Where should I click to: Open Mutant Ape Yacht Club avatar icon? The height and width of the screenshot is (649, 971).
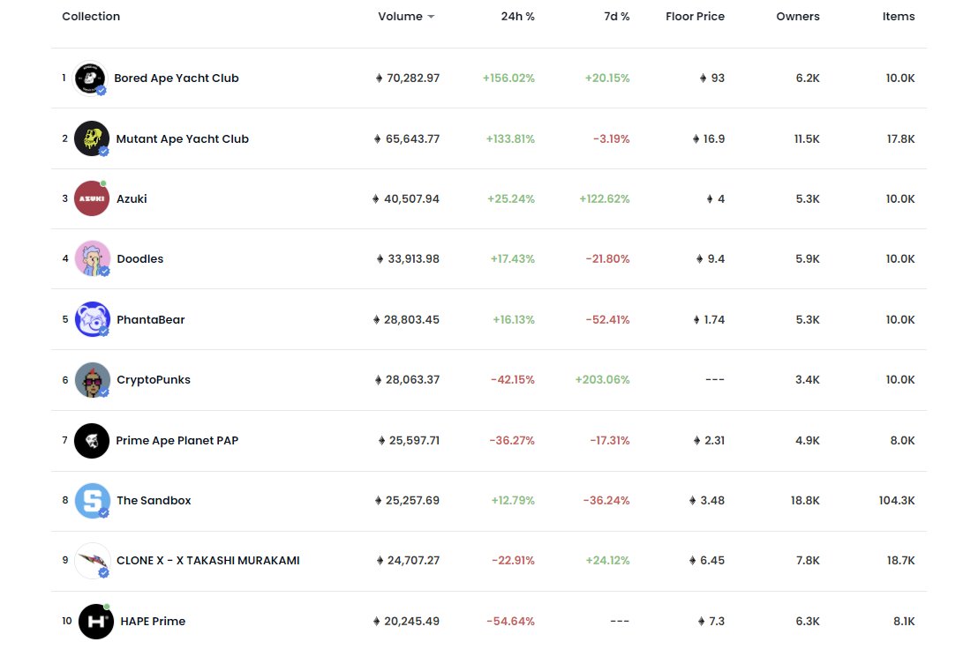92,138
